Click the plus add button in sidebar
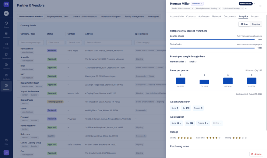Image resolution: width=267 pixels, height=158 pixels. (6, 13)
